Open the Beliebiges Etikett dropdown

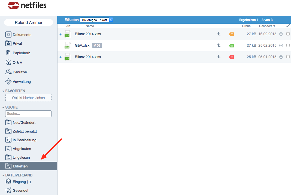pyautogui.click(x=96, y=20)
